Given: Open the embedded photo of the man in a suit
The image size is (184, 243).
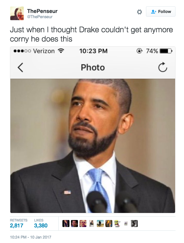Looking at the screenshot, I should (x=93, y=146).
